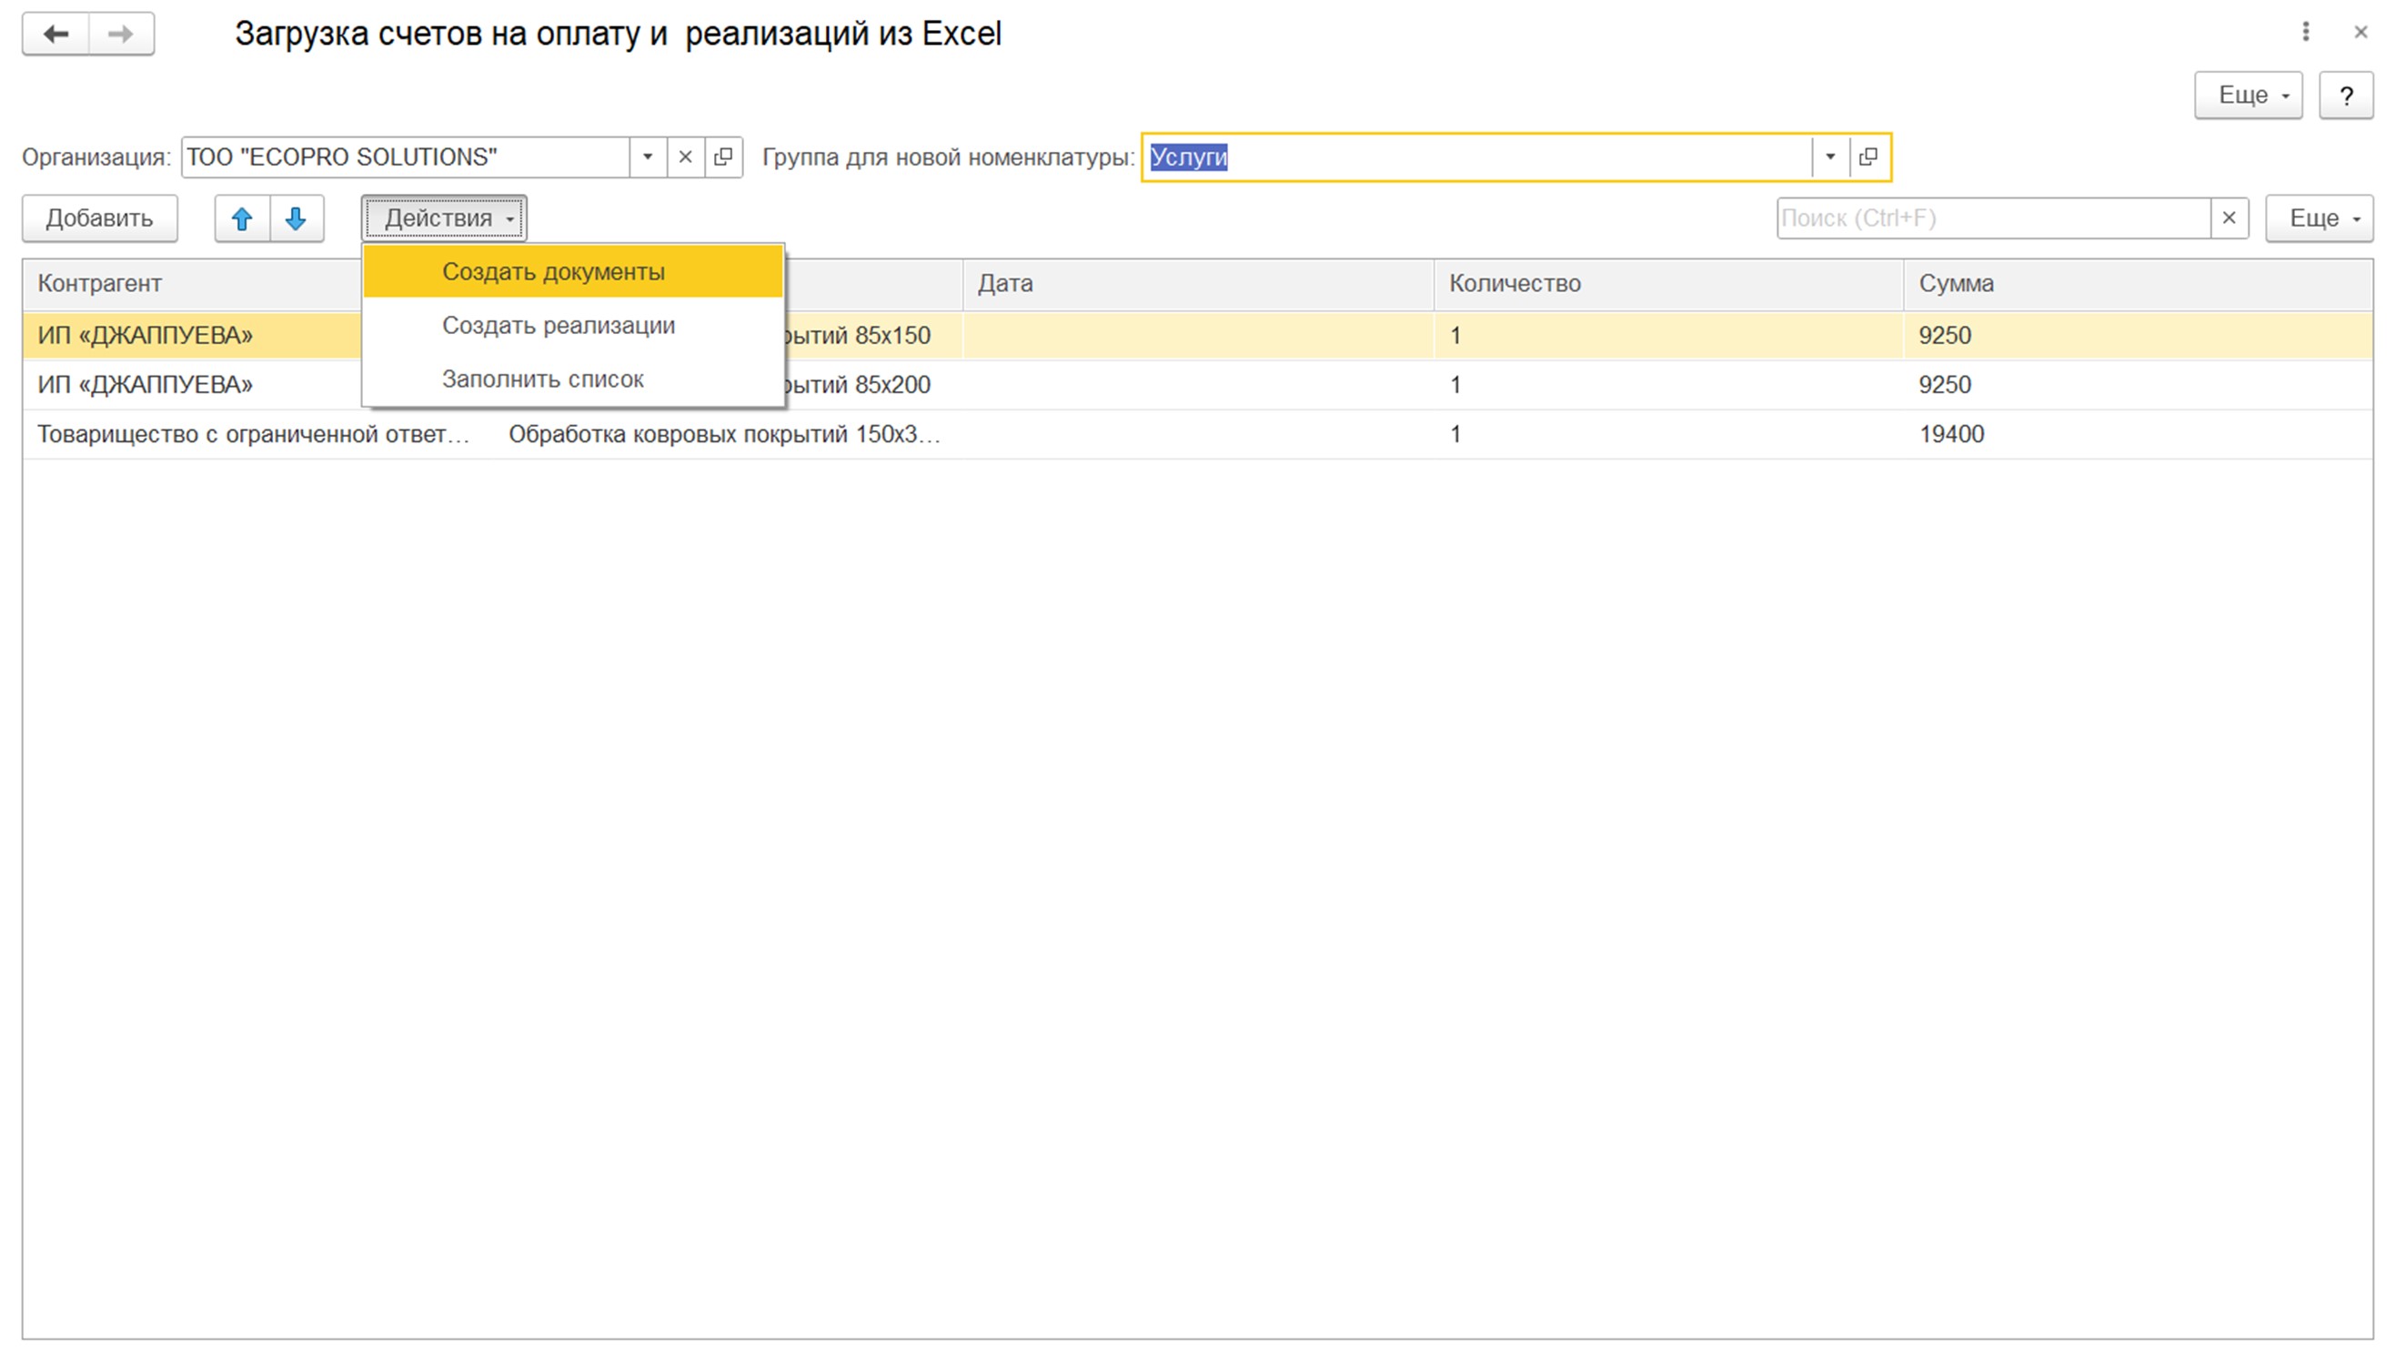Open the Действия dropdown button
This screenshot has width=2396, height=1353.
(445, 218)
